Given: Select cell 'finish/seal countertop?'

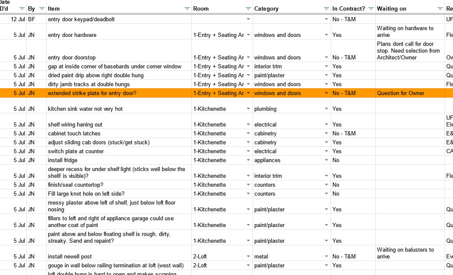Looking at the screenshot, I should coord(119,185).
